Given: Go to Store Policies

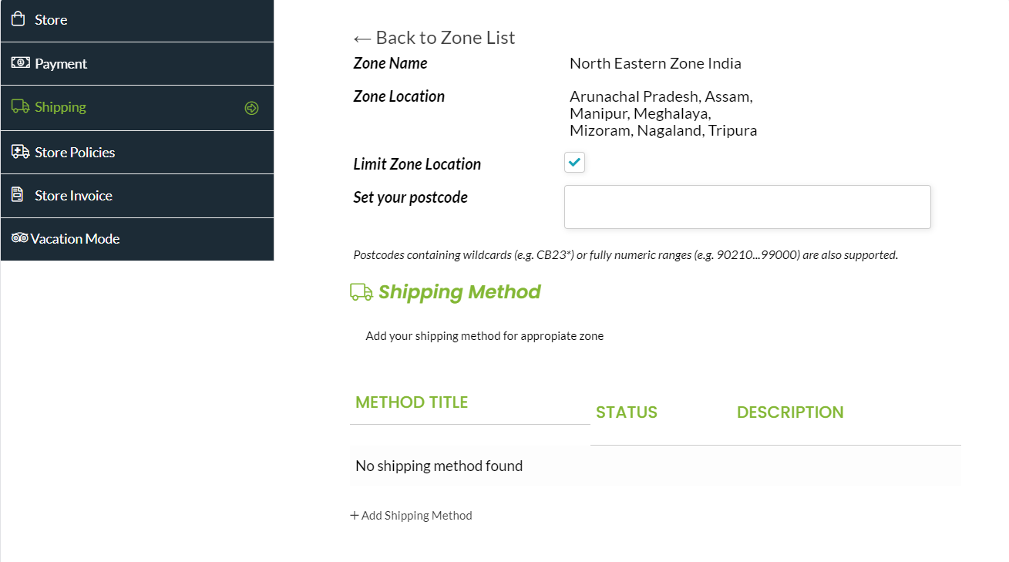Looking at the screenshot, I should [75, 153].
